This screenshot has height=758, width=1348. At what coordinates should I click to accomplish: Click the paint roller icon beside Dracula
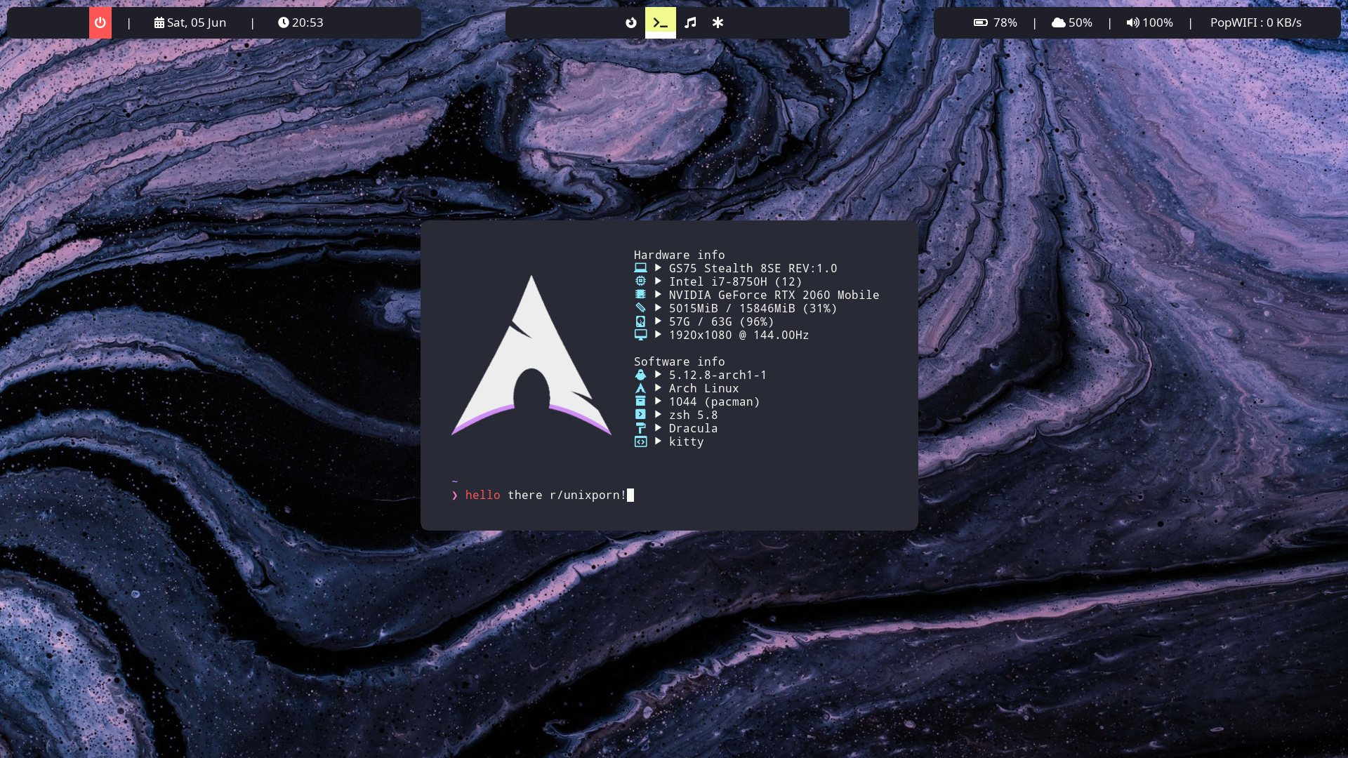coord(640,428)
